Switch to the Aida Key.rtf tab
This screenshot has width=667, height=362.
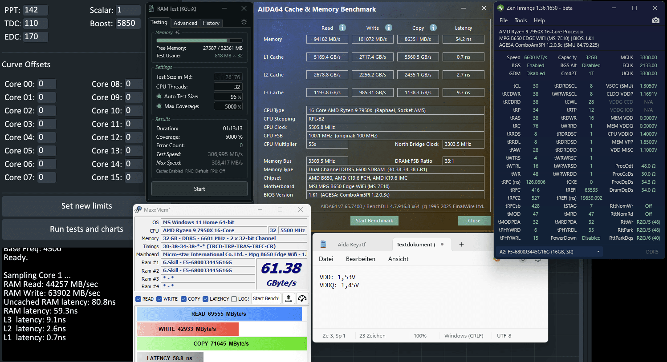tap(352, 244)
